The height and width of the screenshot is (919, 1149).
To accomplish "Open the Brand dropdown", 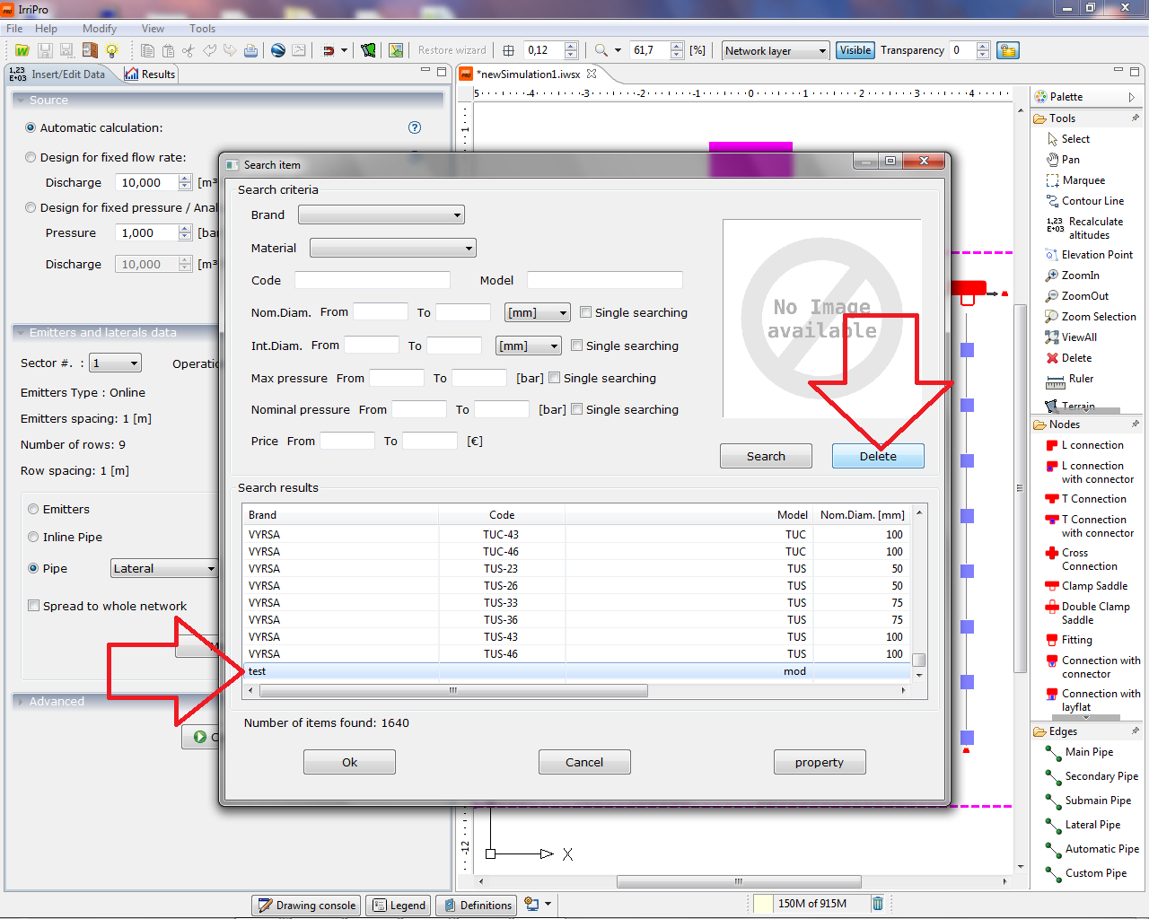I will (x=382, y=215).
